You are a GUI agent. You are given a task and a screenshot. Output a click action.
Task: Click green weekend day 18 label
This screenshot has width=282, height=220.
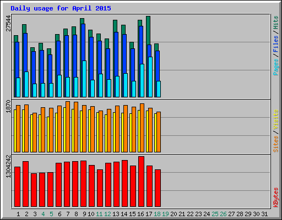[x=157, y=214]
